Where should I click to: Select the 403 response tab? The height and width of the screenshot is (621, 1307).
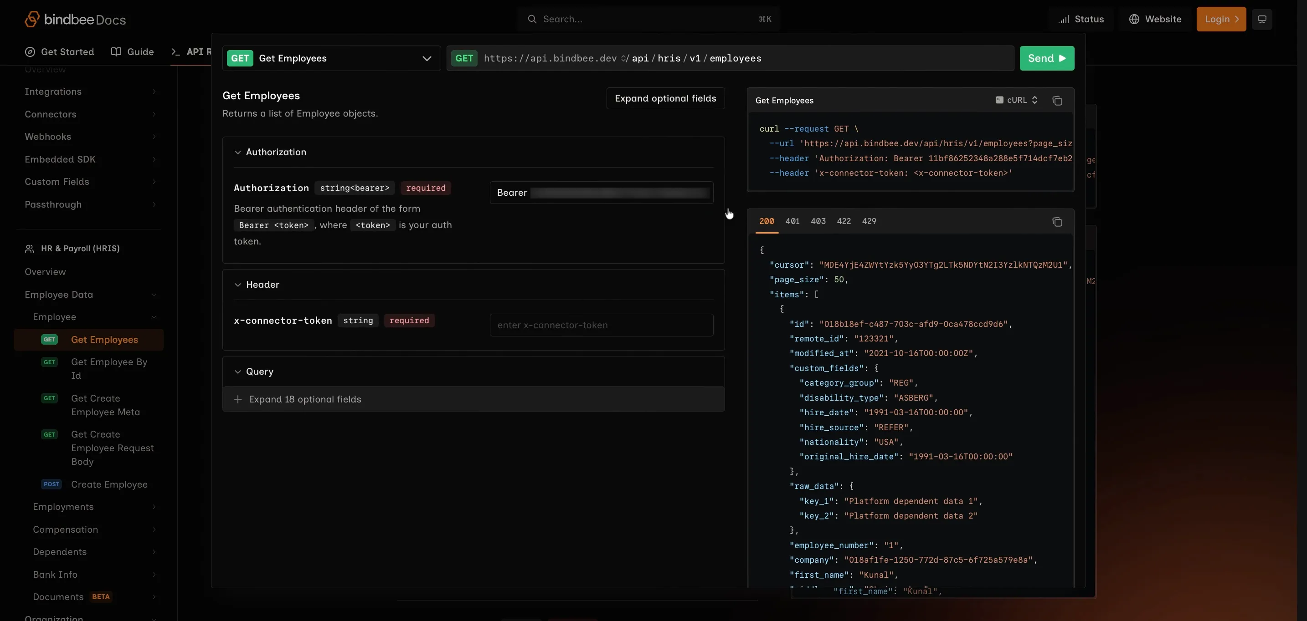818,221
